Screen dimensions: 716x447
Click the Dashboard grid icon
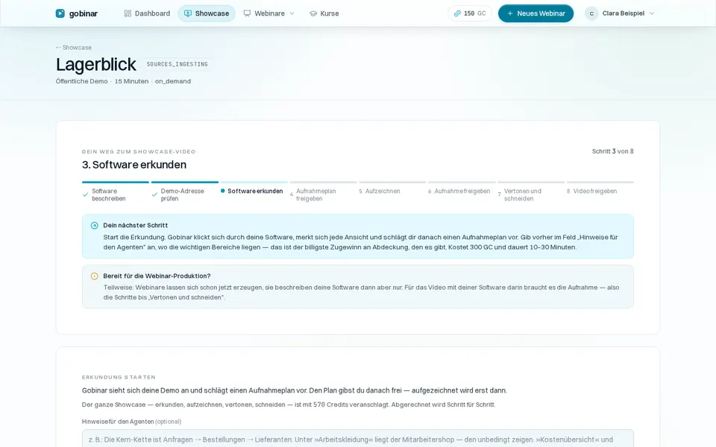128,13
